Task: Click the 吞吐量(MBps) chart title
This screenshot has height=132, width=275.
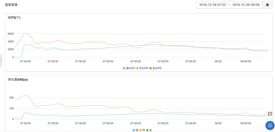Action: coord(18,80)
